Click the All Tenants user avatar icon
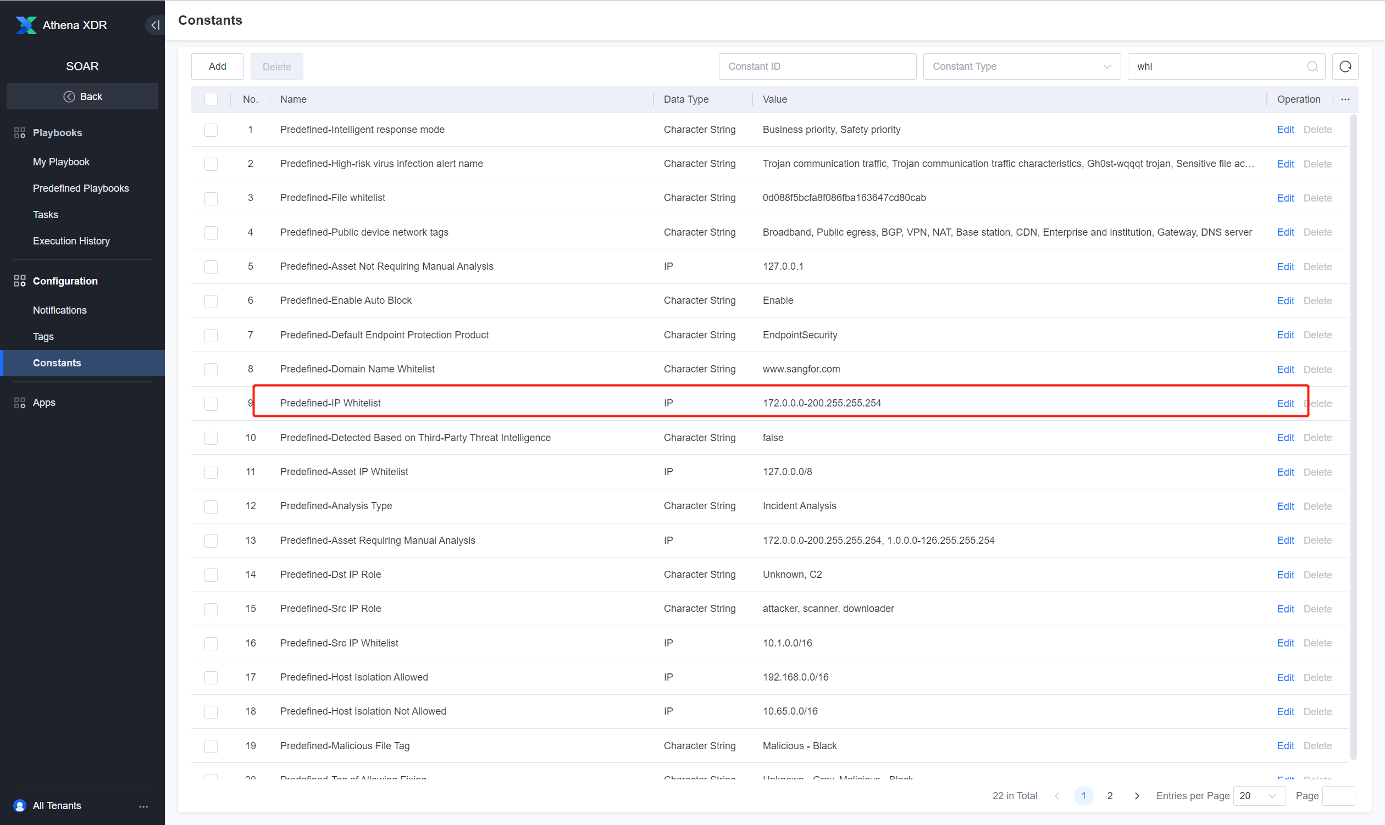Image resolution: width=1385 pixels, height=825 pixels. (19, 806)
